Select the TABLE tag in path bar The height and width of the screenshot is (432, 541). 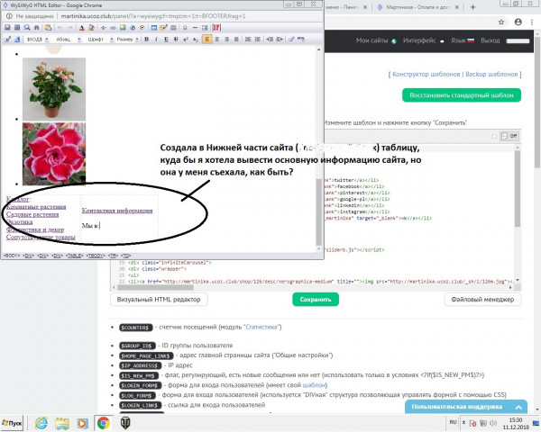point(74,256)
